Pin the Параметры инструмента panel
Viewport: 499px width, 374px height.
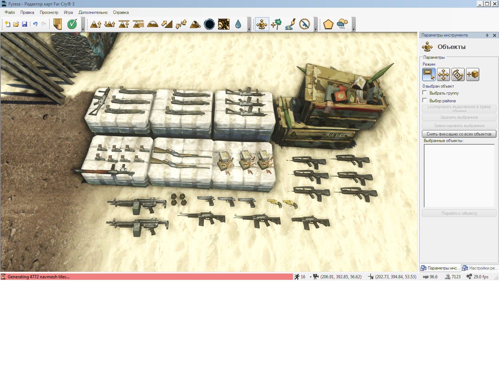[487, 35]
